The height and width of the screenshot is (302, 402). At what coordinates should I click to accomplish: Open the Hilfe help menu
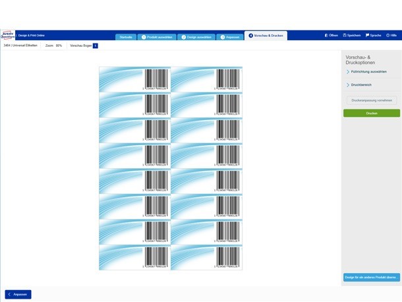391,35
